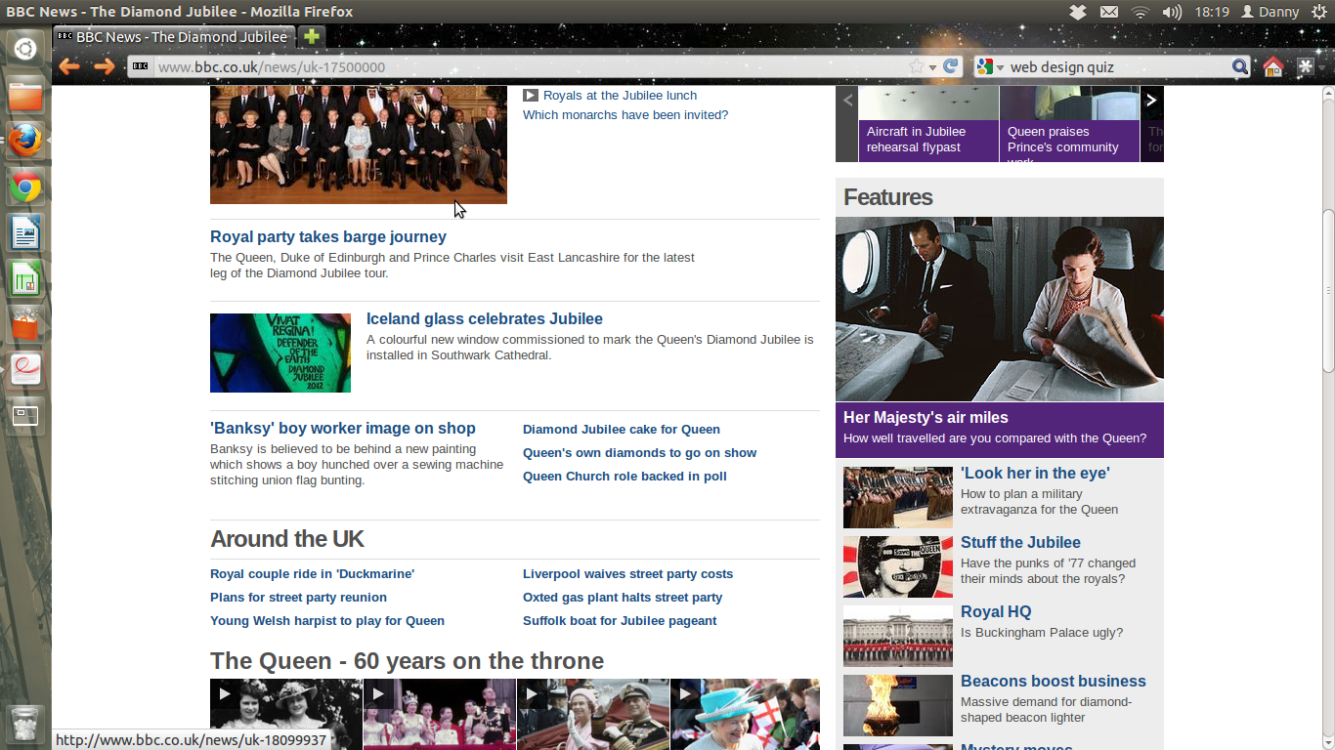This screenshot has width=1335, height=750.
Task: Click the monarchs group photo thumbnail
Action: point(359,145)
